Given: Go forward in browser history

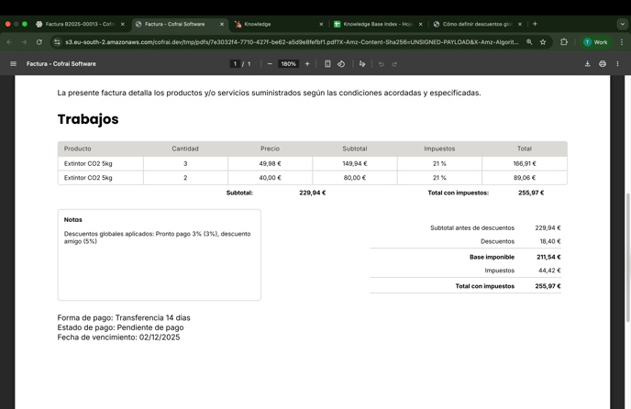Looking at the screenshot, I should click(24, 42).
